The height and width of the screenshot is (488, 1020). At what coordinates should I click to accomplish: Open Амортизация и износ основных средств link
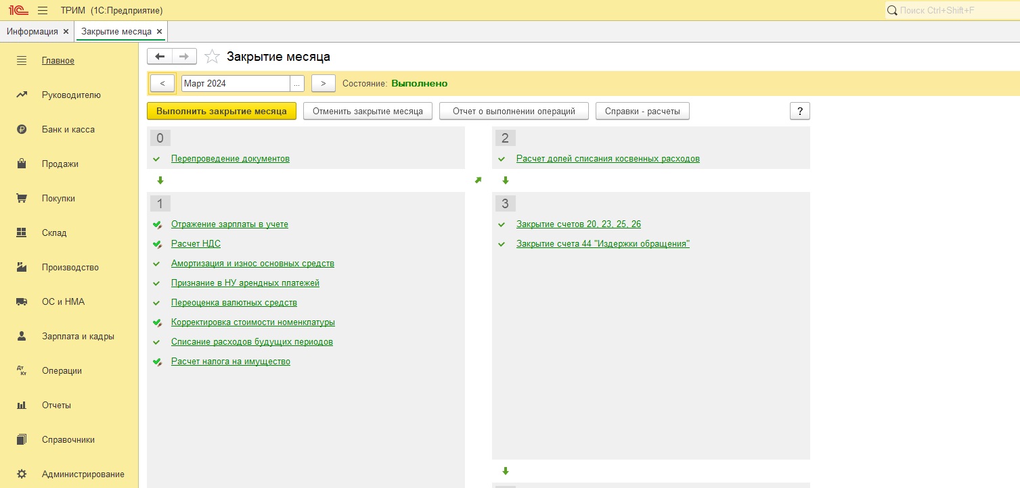coord(252,264)
